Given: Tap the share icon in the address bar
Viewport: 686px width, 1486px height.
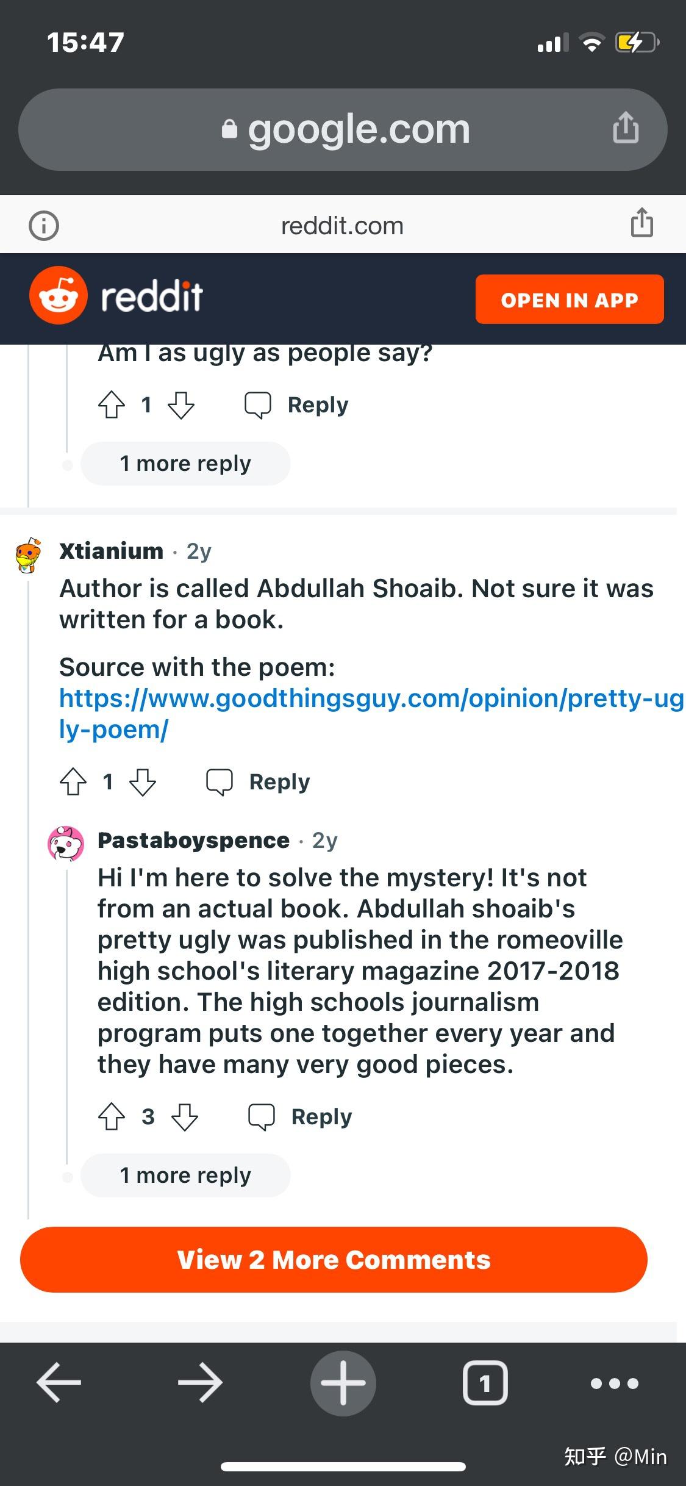Looking at the screenshot, I should [627, 129].
